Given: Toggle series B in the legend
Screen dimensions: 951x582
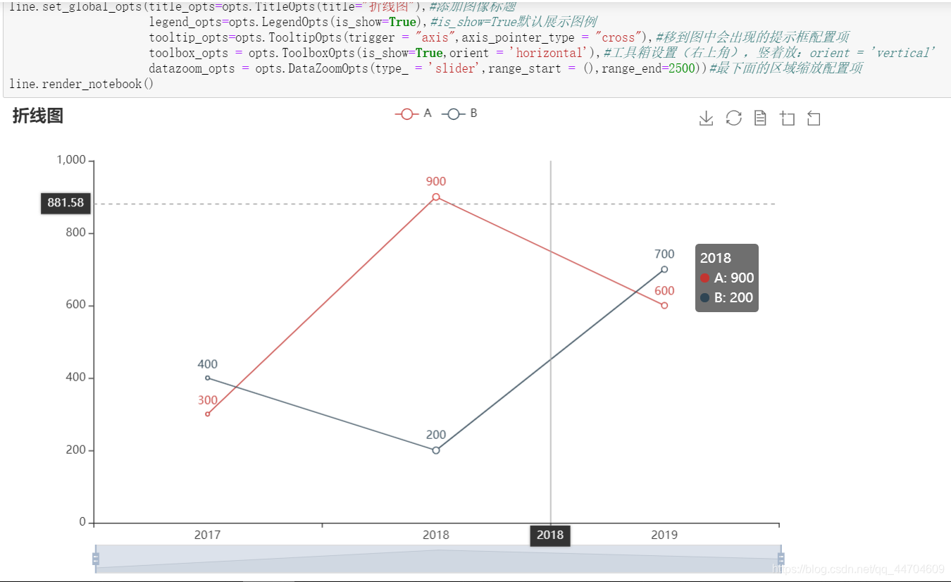Looking at the screenshot, I should [459, 113].
